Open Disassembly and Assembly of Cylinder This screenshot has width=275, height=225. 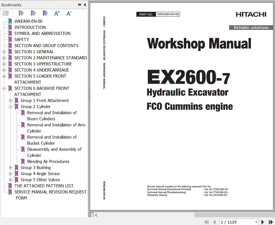click(x=54, y=152)
